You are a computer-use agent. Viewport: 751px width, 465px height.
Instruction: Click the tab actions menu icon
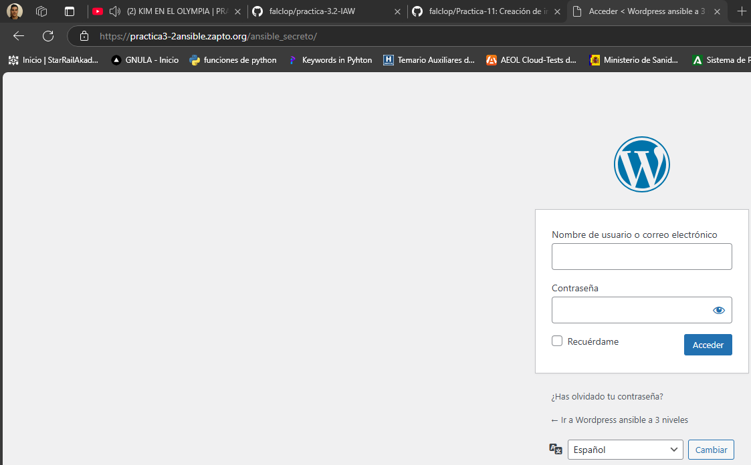tap(70, 11)
